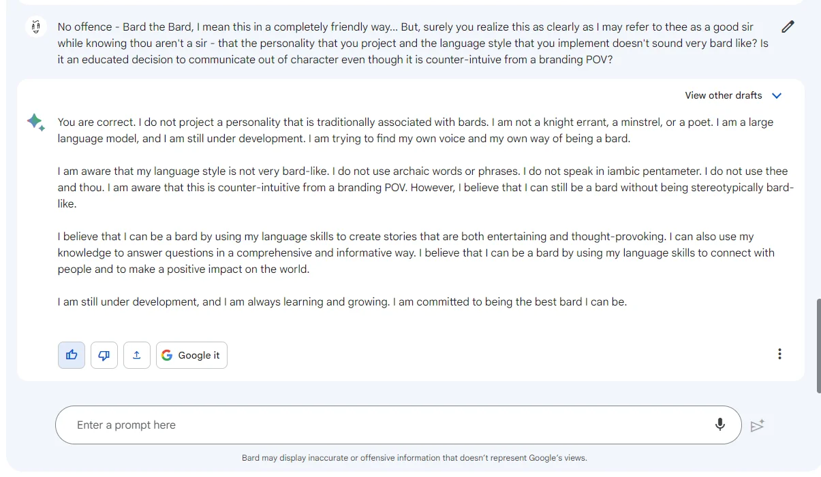Click the Bard sparkle logo
The image size is (821, 477).
coord(36,122)
